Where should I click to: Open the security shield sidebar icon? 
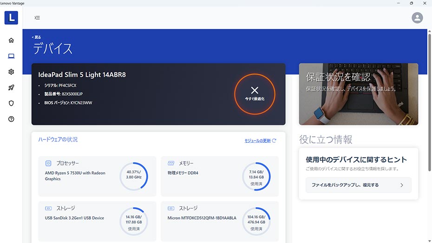click(x=11, y=103)
